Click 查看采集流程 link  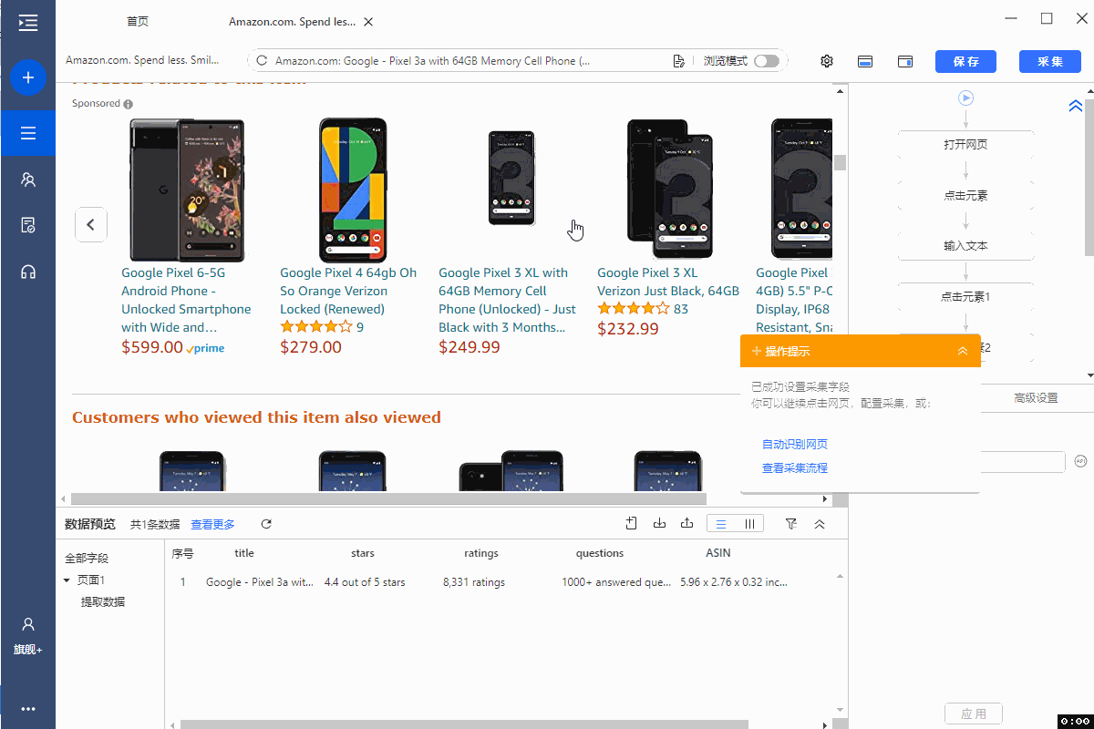[x=795, y=468]
